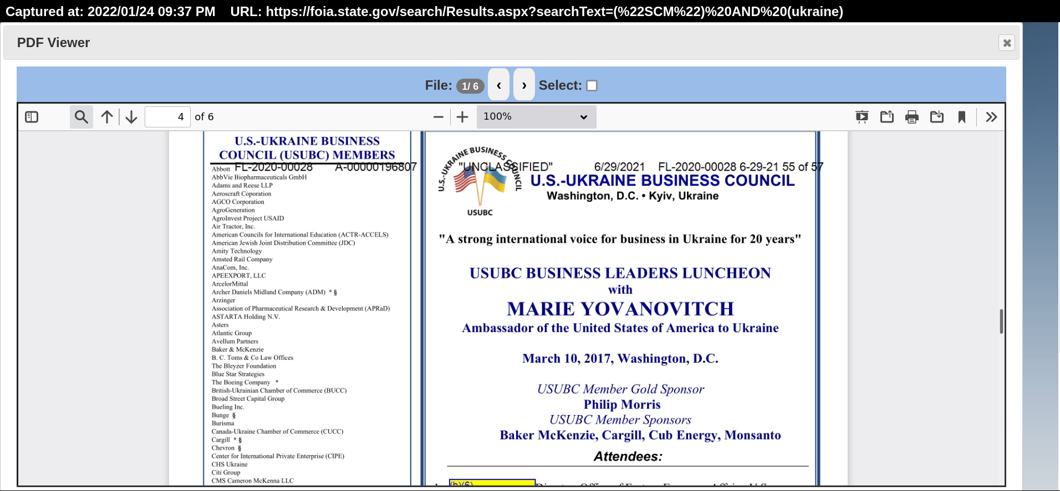Print the PDF document
1060x491 pixels.
tap(912, 117)
